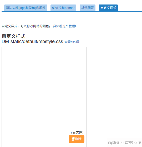The height and width of the screenshot is (147, 142).
Task: Click the external-link arrow icon beside 查看css
Action: click(x=78, y=42)
